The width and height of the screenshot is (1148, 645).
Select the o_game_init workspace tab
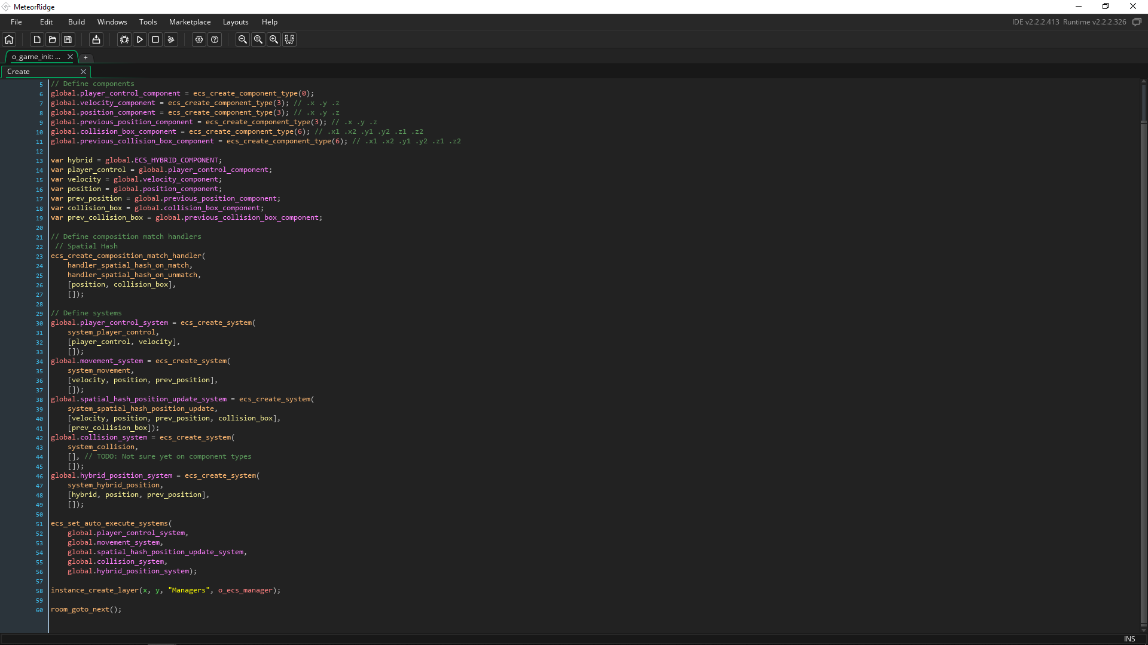point(36,57)
